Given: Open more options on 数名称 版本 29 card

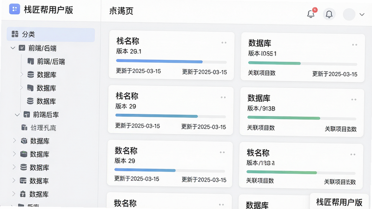Looking at the screenshot, I should pos(222,152).
